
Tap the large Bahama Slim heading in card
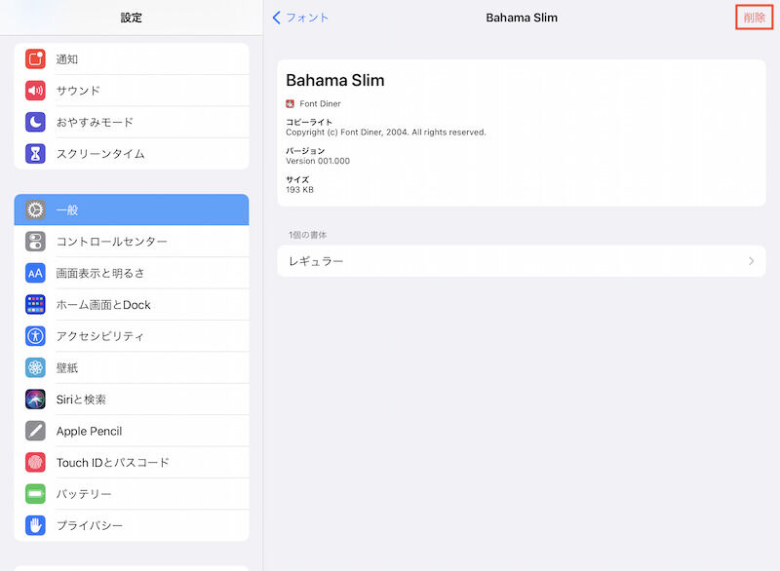(x=335, y=80)
